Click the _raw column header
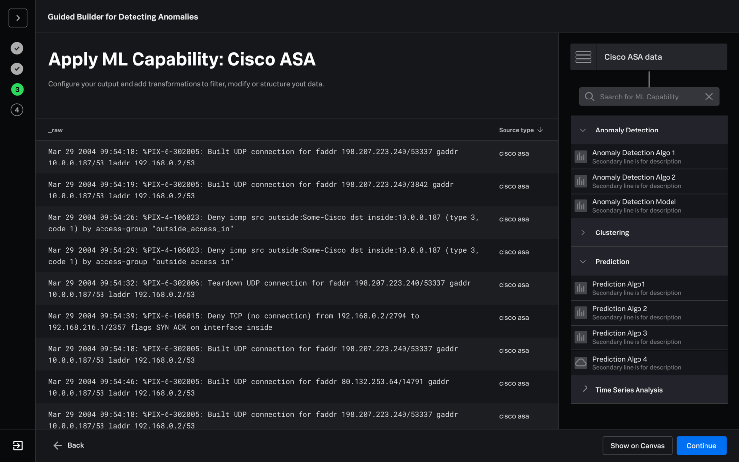 coord(56,130)
